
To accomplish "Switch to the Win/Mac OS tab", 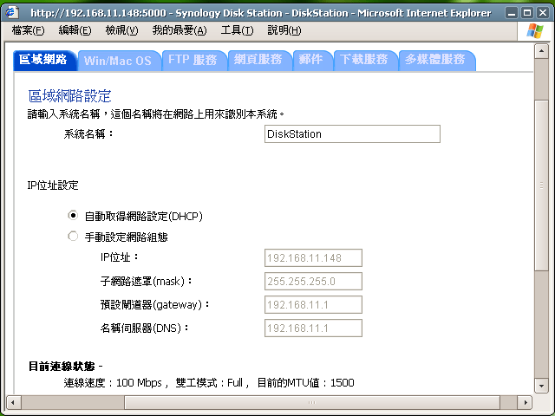I will tap(119, 61).
